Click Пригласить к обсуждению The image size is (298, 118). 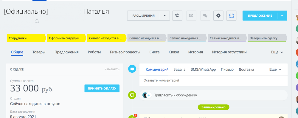coord(175,95)
